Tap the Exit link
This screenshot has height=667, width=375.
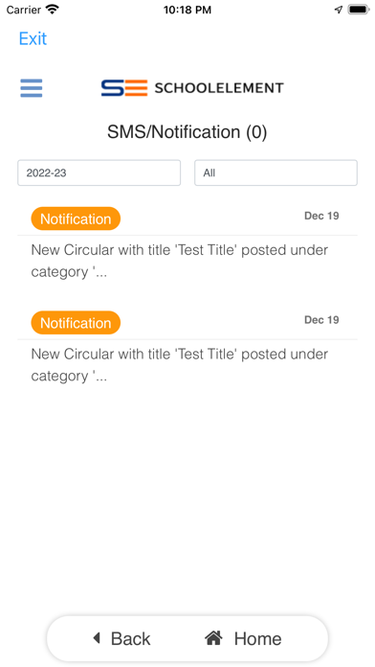(33, 38)
